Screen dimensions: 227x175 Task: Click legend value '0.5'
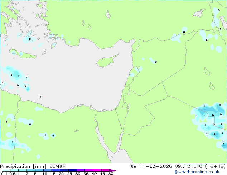click(13, 174)
